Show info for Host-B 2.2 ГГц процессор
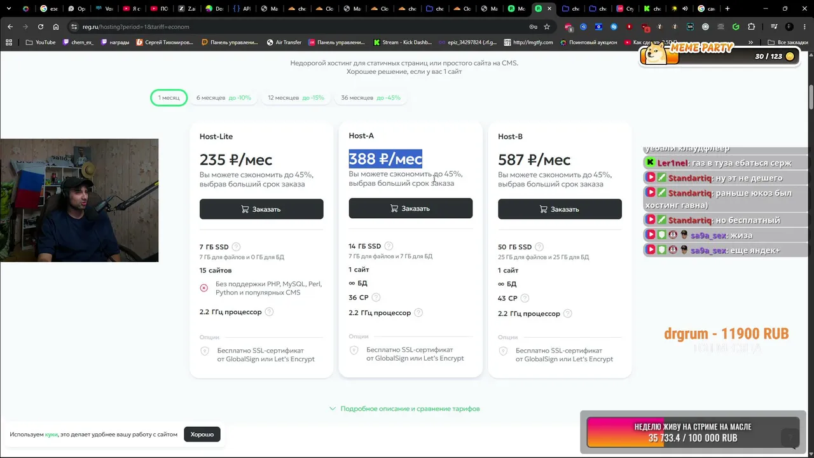This screenshot has height=458, width=814. [x=567, y=314]
